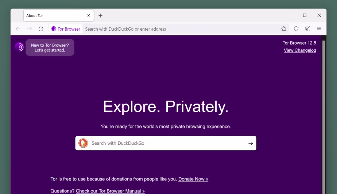Open the hamburger application menu
Screen dimensions: 337x194
[319, 28]
